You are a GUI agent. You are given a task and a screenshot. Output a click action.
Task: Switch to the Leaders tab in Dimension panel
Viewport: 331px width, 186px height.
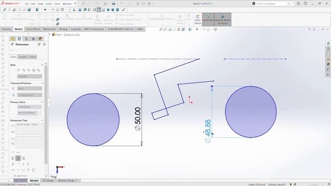pyautogui.click(x=23, y=57)
